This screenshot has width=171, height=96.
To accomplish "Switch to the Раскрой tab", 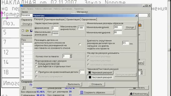I will click(38, 19).
